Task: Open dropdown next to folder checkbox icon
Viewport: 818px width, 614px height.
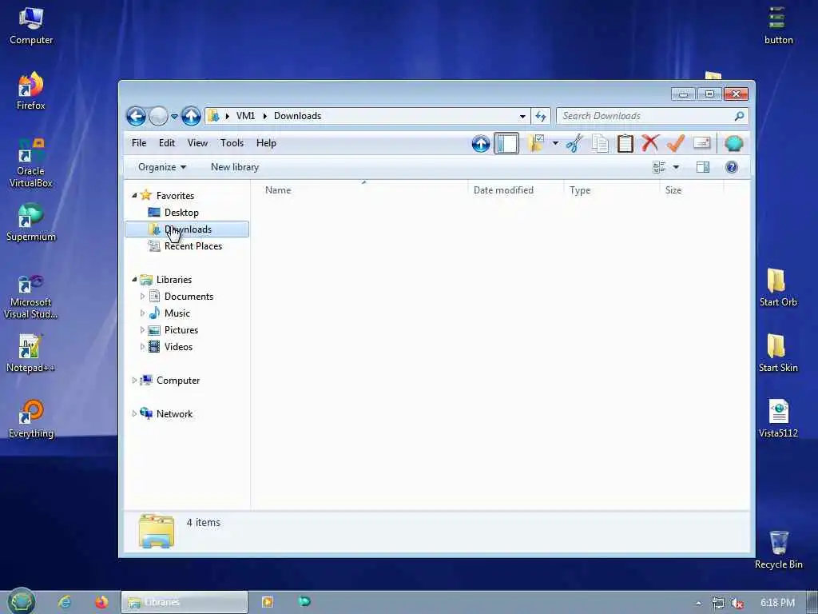Action: click(x=555, y=144)
